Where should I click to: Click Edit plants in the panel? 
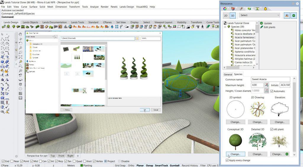(x=269, y=27)
